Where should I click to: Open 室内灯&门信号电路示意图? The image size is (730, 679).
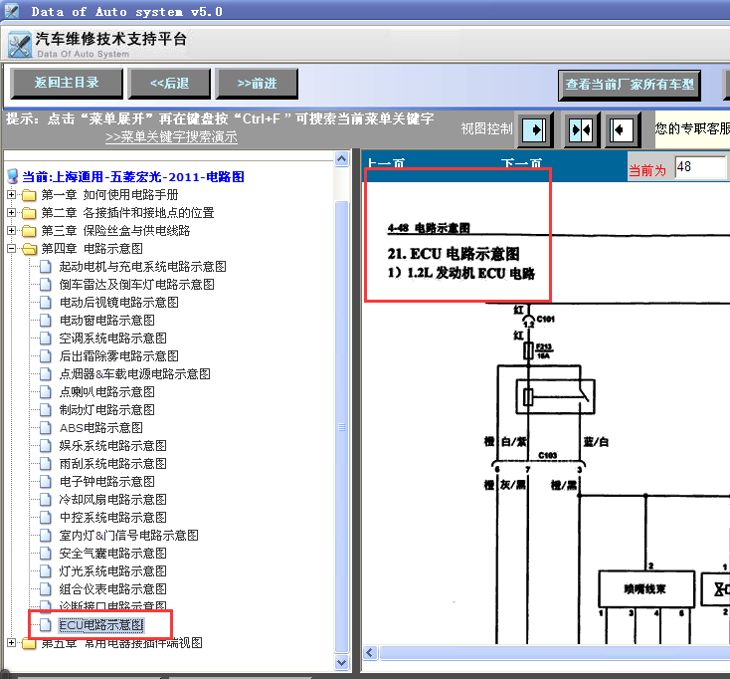coord(128,536)
